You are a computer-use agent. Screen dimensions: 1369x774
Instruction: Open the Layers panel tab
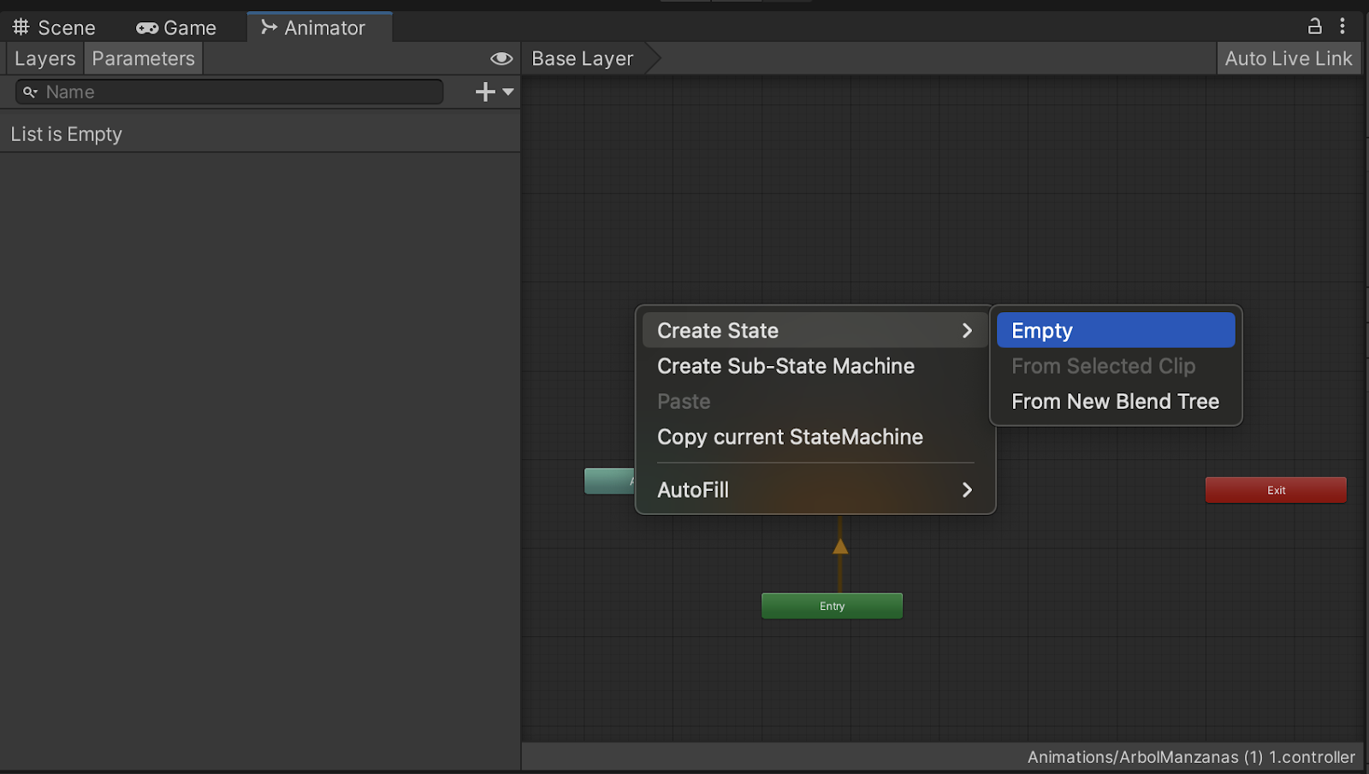(x=44, y=59)
